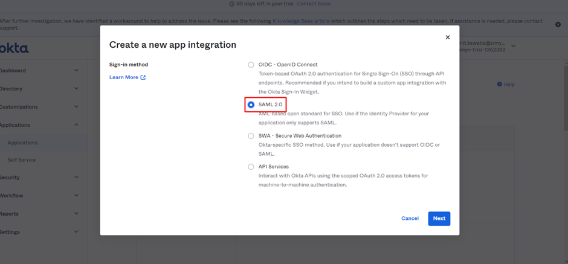568x264 pixels.
Task: Open the Self Service sidebar item
Action: (x=22, y=159)
